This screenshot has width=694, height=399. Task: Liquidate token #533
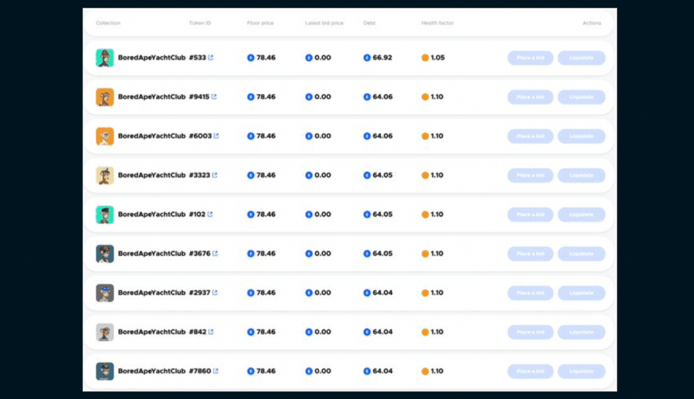[x=582, y=58]
